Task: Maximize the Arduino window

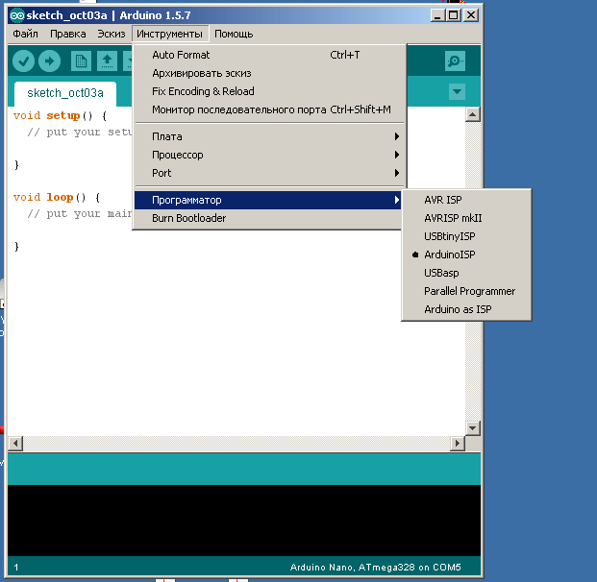Action: 454,15
